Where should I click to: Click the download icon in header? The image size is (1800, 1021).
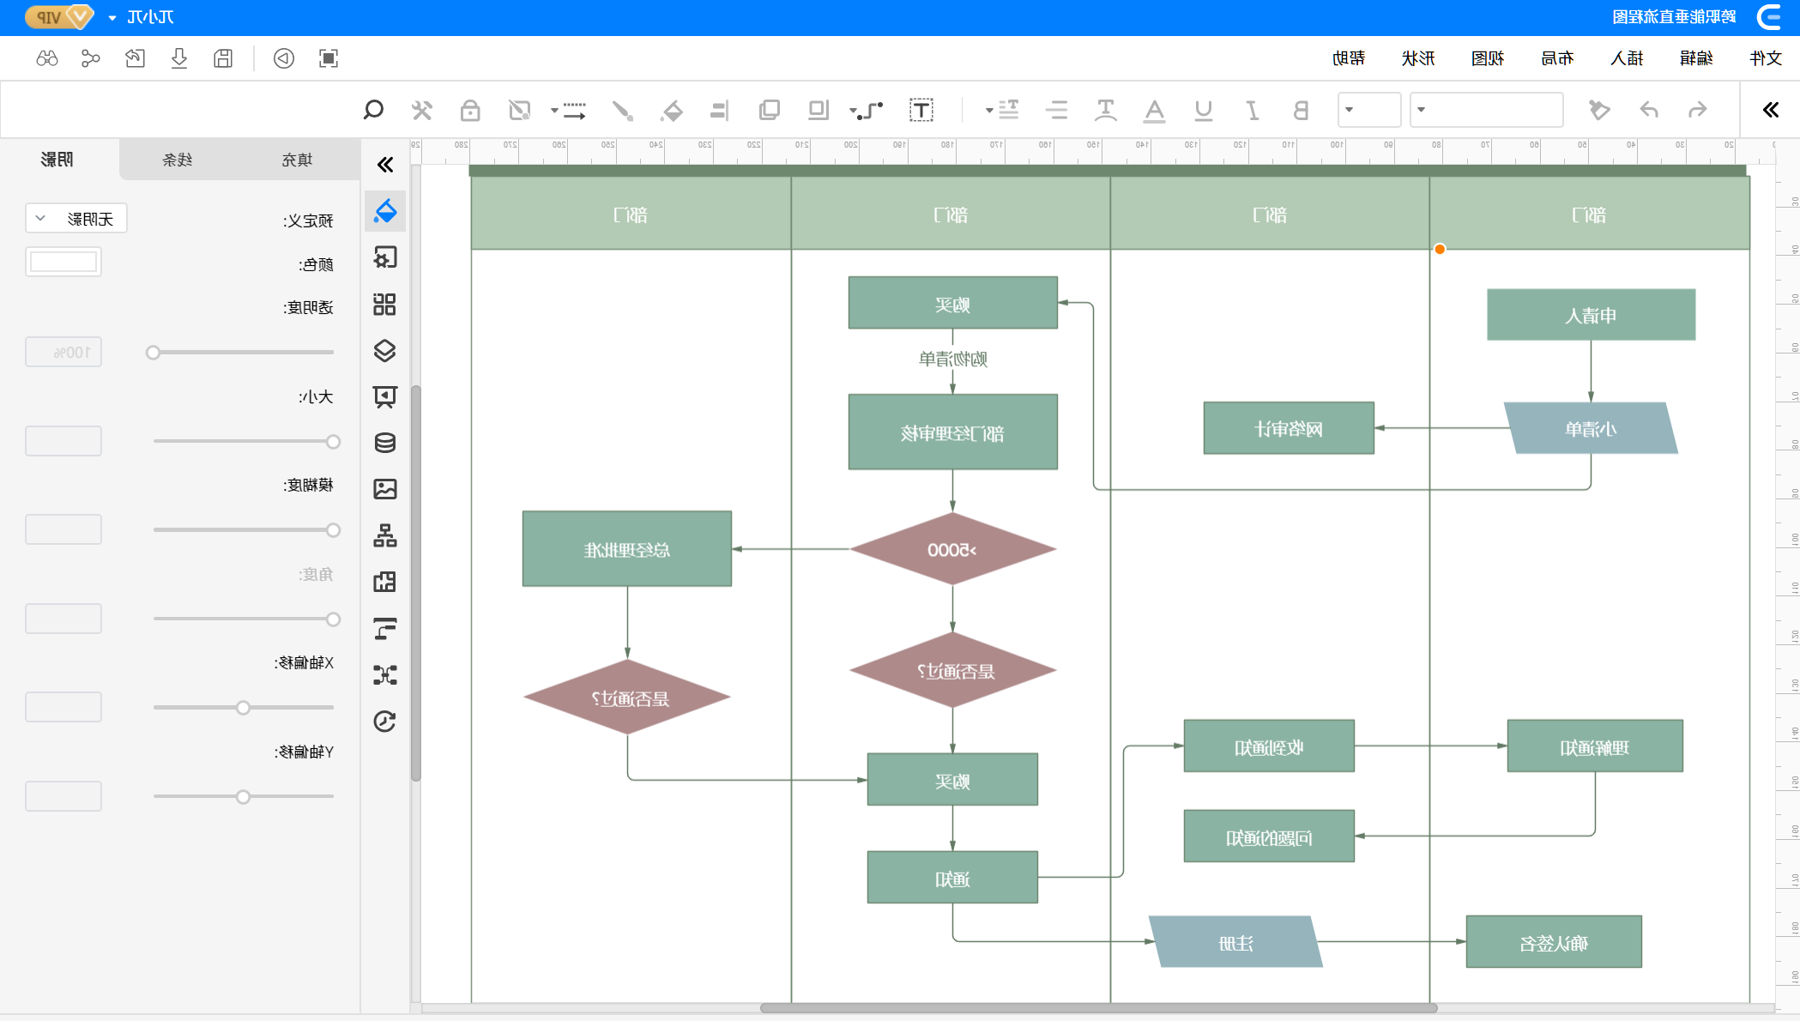(179, 58)
